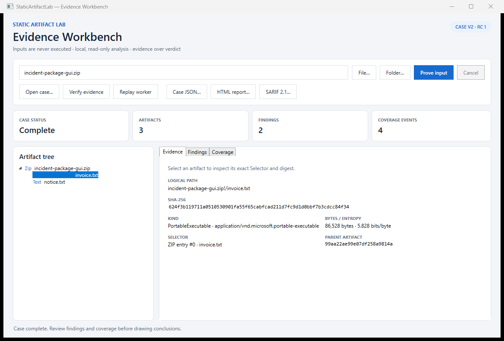Click the status bar message Case complete

97,329
